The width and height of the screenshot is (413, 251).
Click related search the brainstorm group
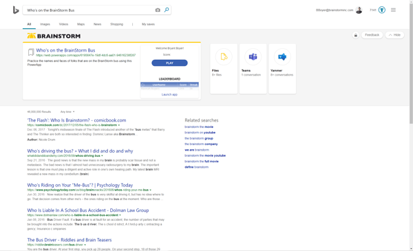pos(199,138)
